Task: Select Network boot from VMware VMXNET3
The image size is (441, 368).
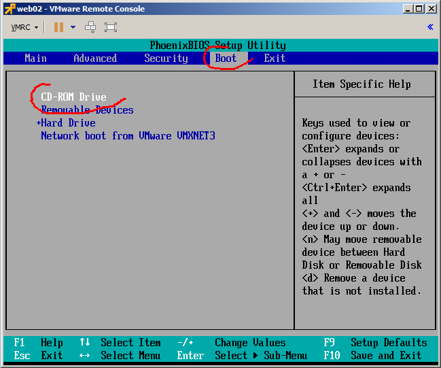Action: [x=128, y=136]
